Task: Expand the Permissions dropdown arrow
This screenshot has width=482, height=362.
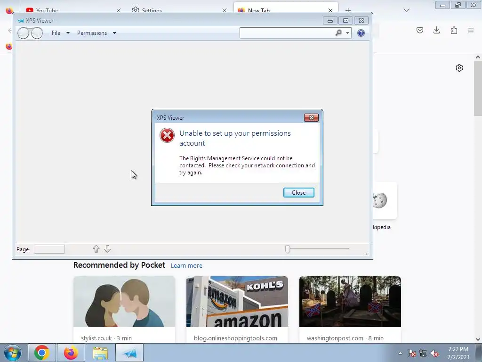Action: click(x=114, y=33)
